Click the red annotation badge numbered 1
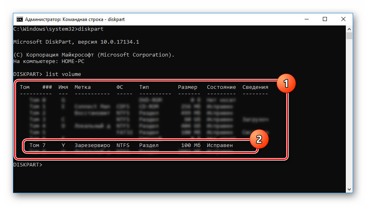The image size is (366, 206). click(x=286, y=84)
